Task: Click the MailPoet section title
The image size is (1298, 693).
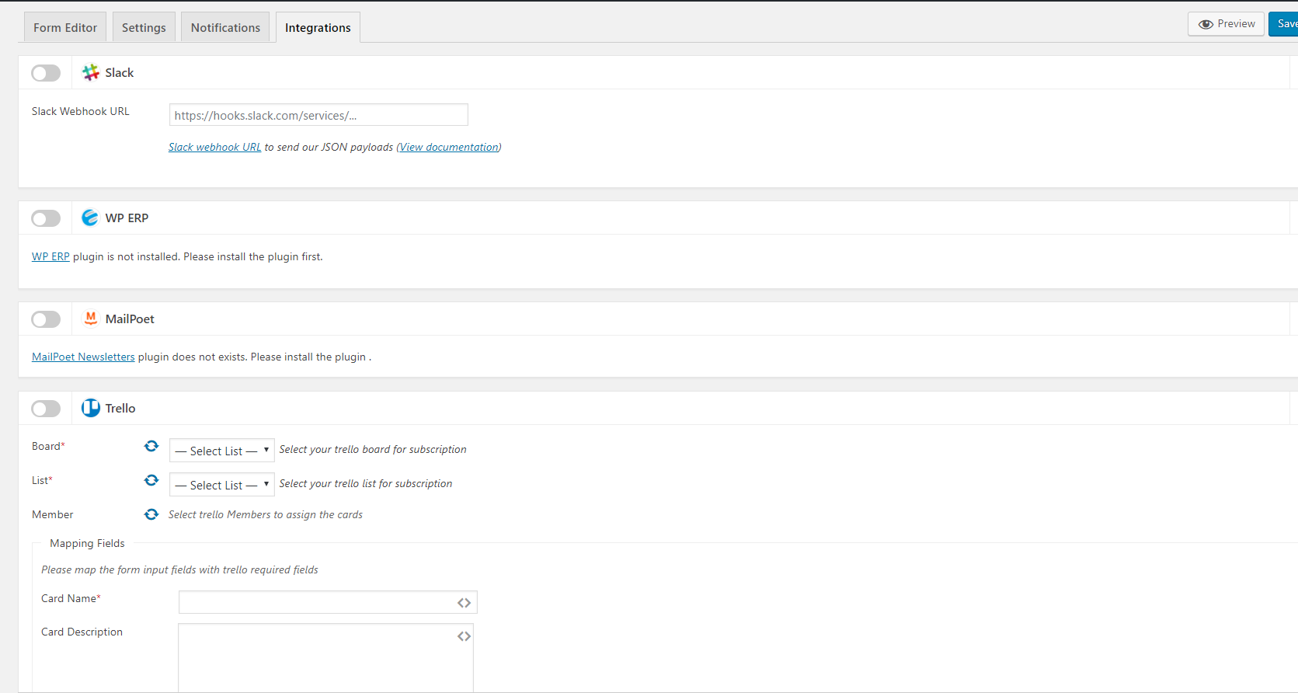Action: click(x=130, y=319)
